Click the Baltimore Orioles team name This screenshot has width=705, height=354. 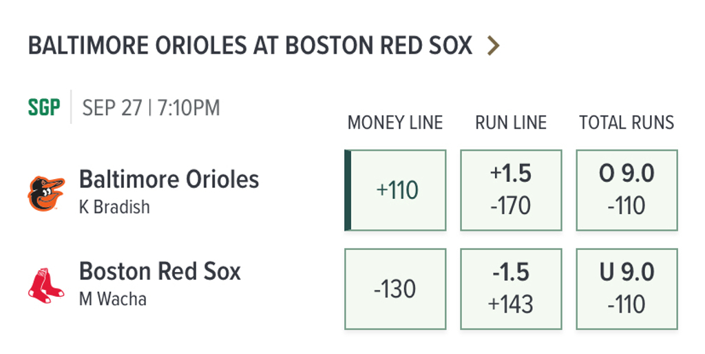tap(169, 180)
